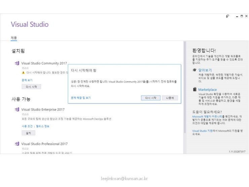Click version number 1.11.33287.817

click(x=237, y=152)
